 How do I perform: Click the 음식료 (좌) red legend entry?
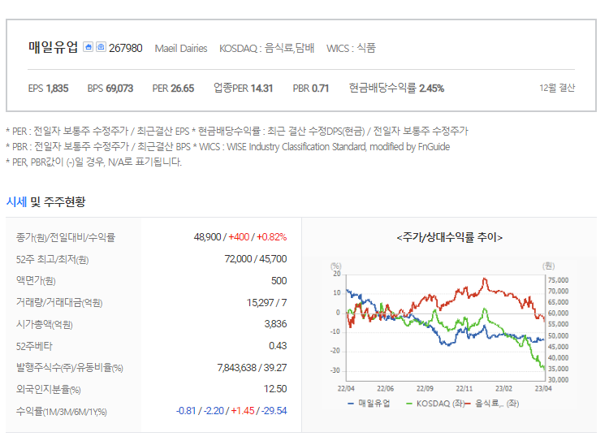pyautogui.click(x=492, y=404)
